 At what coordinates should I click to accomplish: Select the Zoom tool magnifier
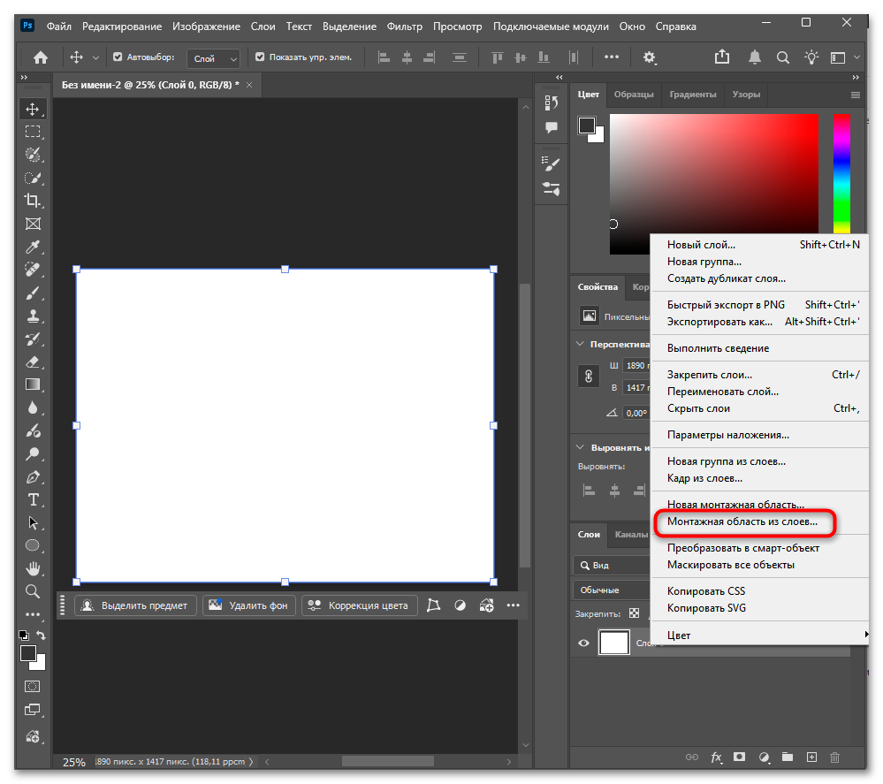(x=33, y=591)
